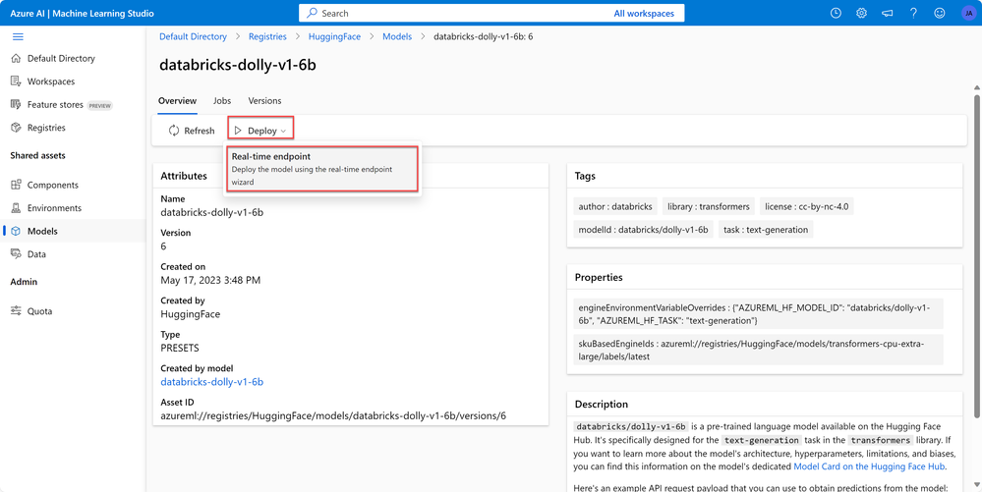Click the license : cc-by-nc-4.0 tag
Viewport: 982px width, 492px height.
[x=806, y=206]
